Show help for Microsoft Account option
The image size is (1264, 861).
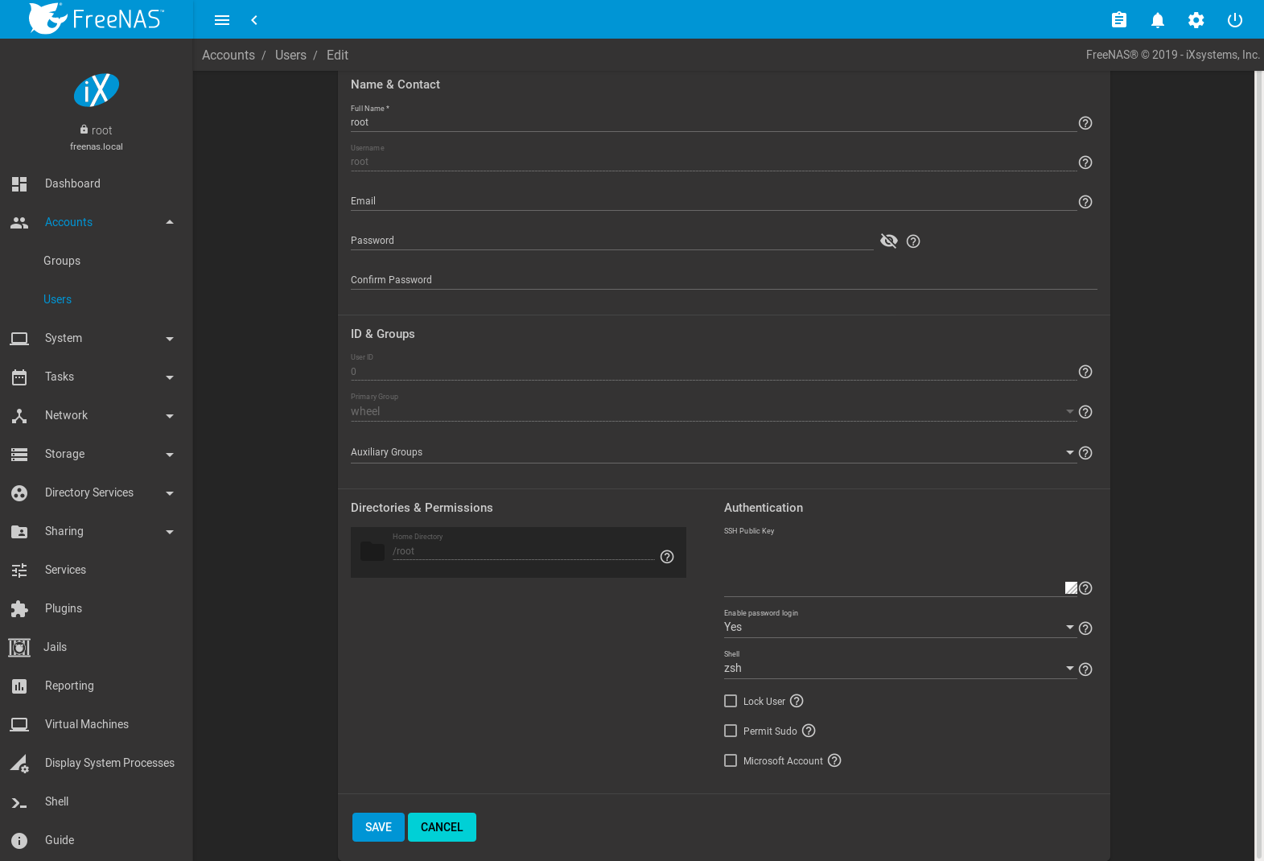(x=834, y=760)
